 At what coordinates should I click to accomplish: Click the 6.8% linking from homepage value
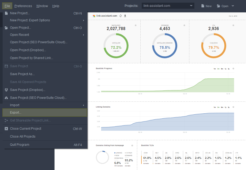pyautogui.click(x=117, y=163)
